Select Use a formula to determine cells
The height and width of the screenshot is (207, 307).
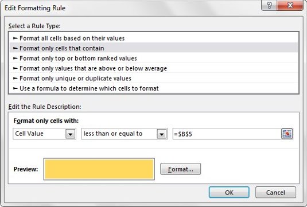pyautogui.click(x=154, y=88)
